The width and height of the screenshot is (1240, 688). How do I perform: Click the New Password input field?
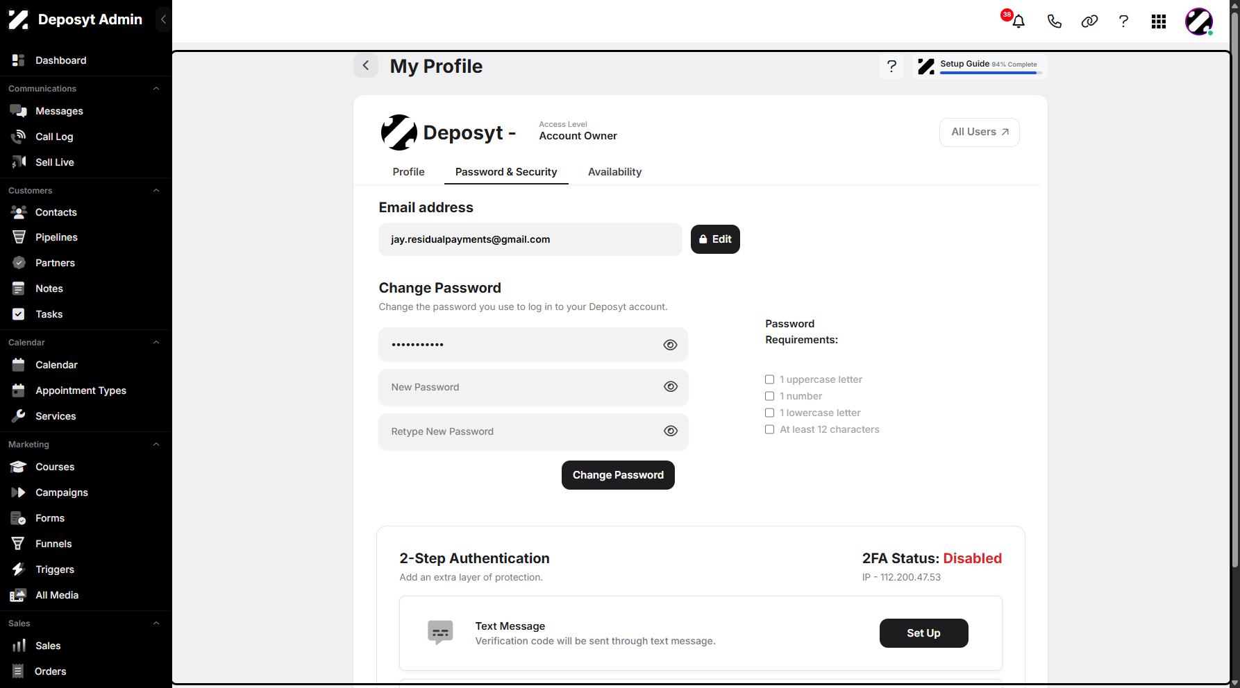point(533,387)
